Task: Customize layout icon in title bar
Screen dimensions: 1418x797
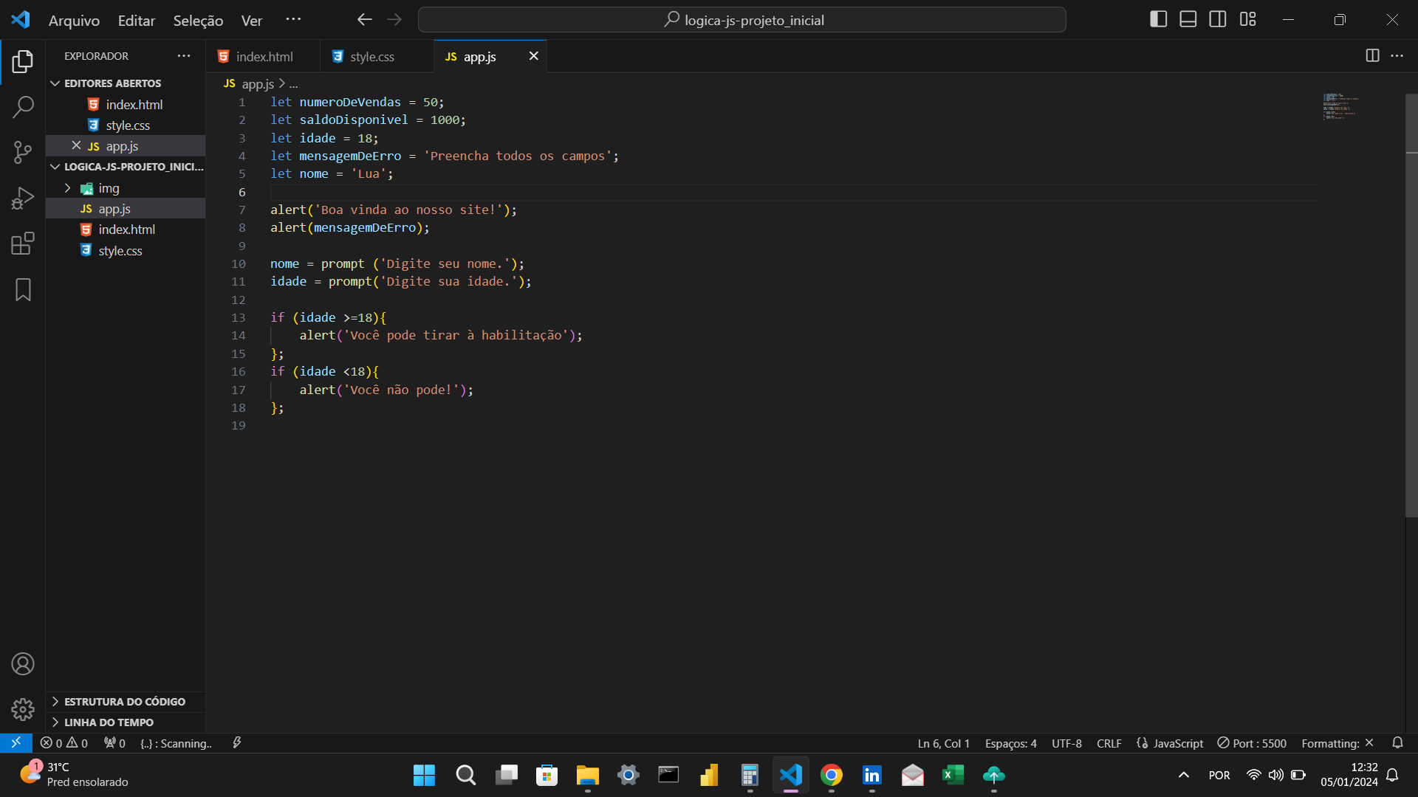Action: pos(1248,20)
